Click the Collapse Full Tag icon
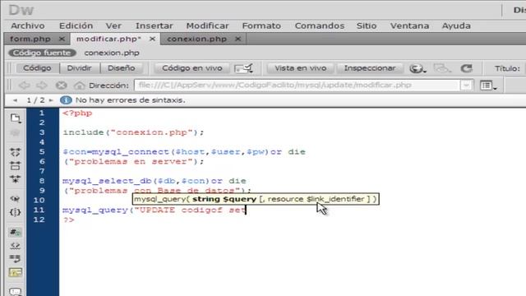This screenshot has width=526, height=296. tap(15, 152)
